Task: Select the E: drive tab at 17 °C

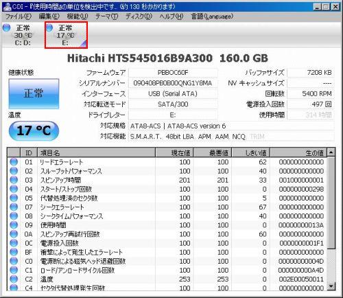Action: (x=66, y=35)
